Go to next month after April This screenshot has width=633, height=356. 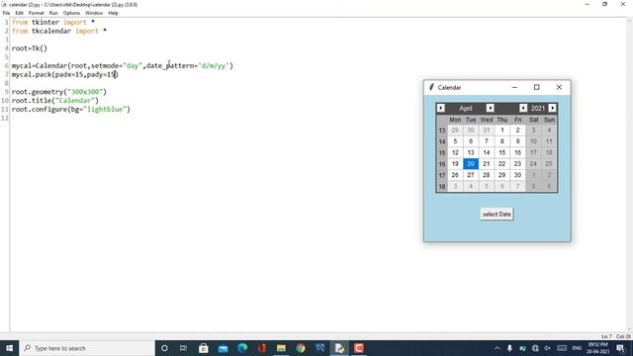(491, 108)
